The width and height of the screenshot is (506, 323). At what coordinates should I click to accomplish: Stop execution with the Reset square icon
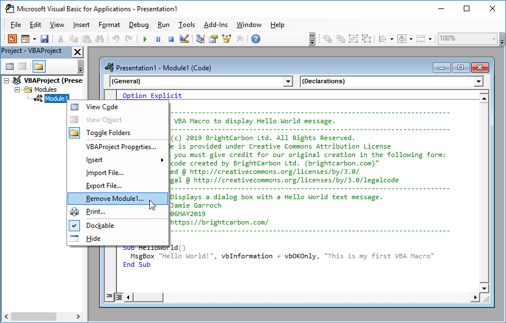(171, 39)
